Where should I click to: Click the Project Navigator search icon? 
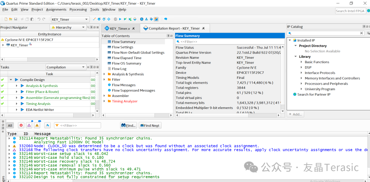pos(88,28)
